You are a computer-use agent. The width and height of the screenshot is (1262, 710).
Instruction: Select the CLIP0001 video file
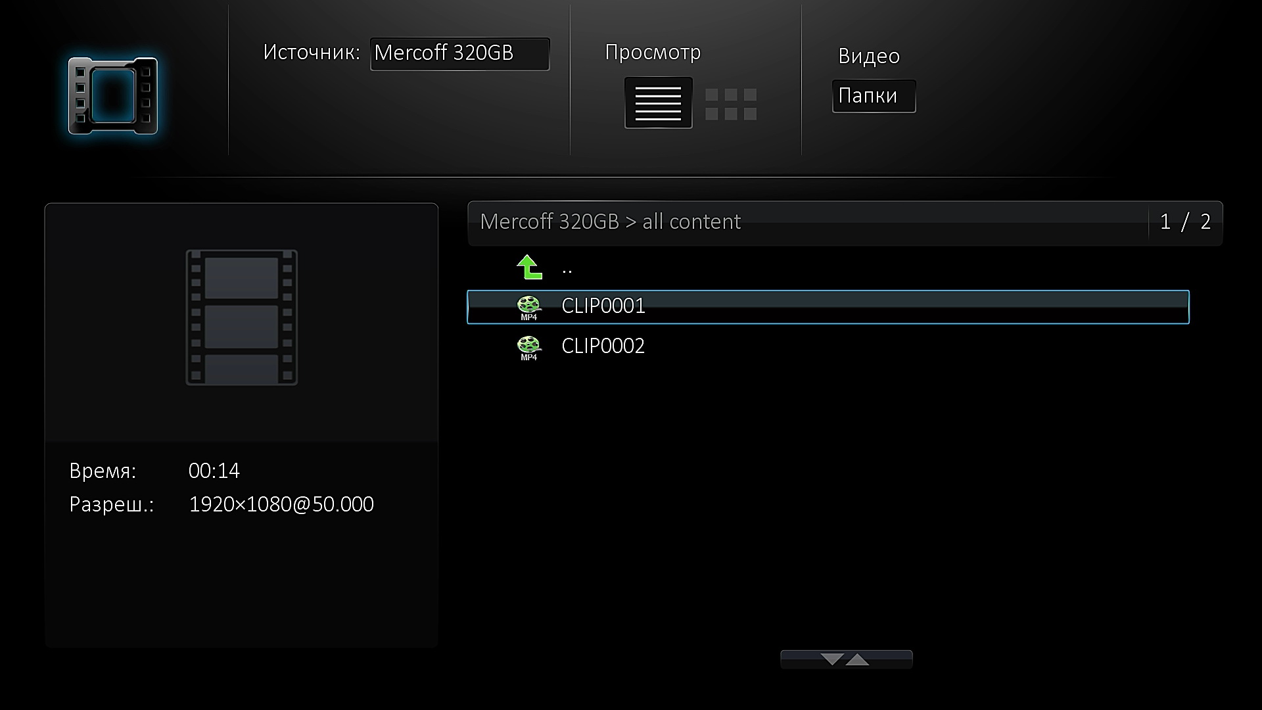click(x=828, y=306)
